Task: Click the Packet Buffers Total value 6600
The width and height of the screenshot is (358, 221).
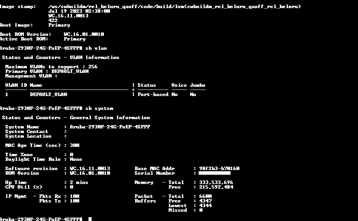Action: point(205,196)
